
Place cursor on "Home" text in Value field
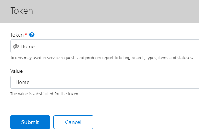tap(23, 82)
